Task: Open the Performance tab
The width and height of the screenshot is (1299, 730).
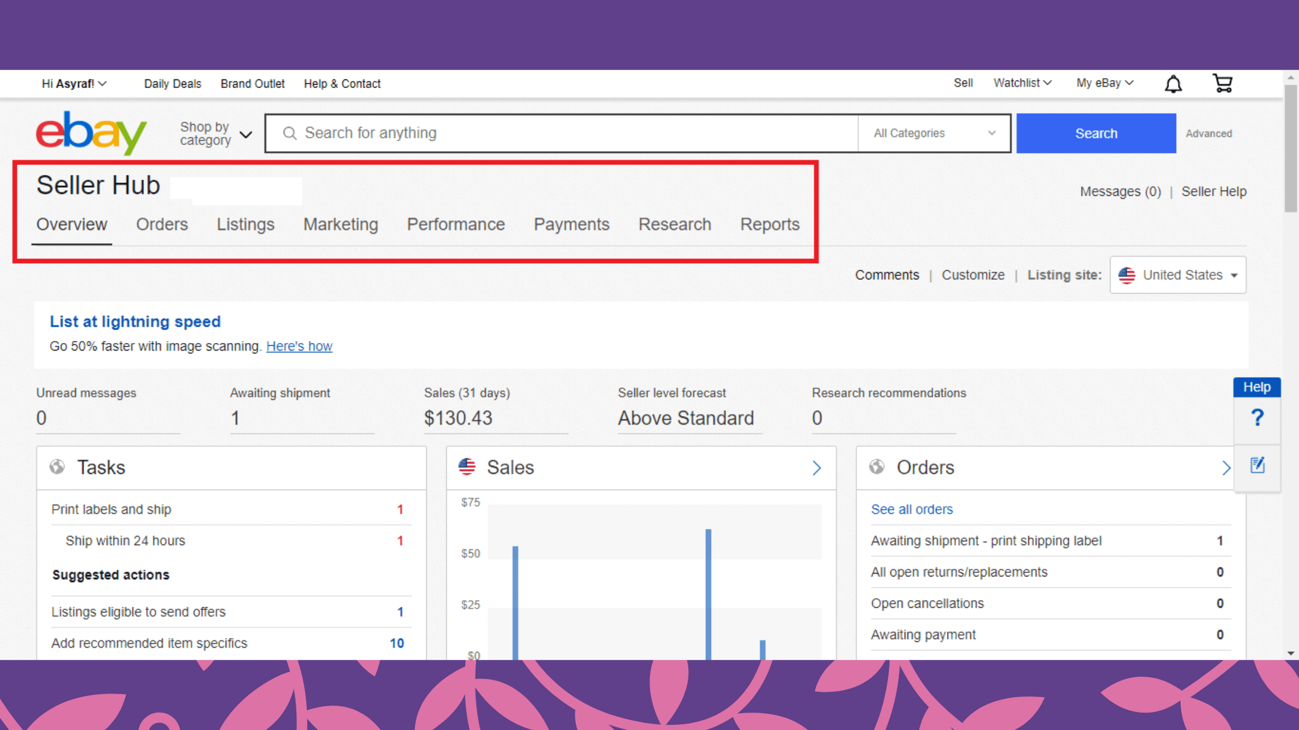Action: coord(455,225)
